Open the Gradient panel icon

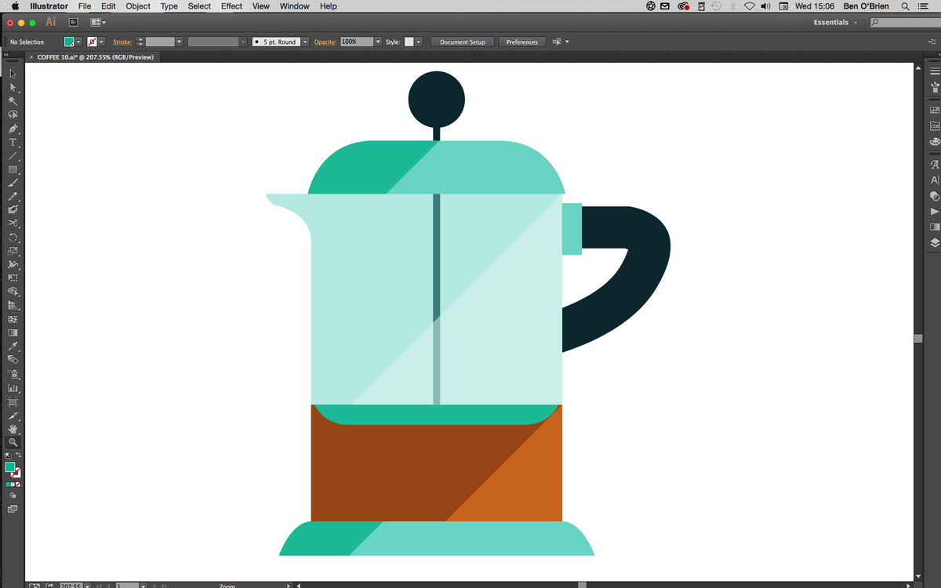[x=932, y=227]
